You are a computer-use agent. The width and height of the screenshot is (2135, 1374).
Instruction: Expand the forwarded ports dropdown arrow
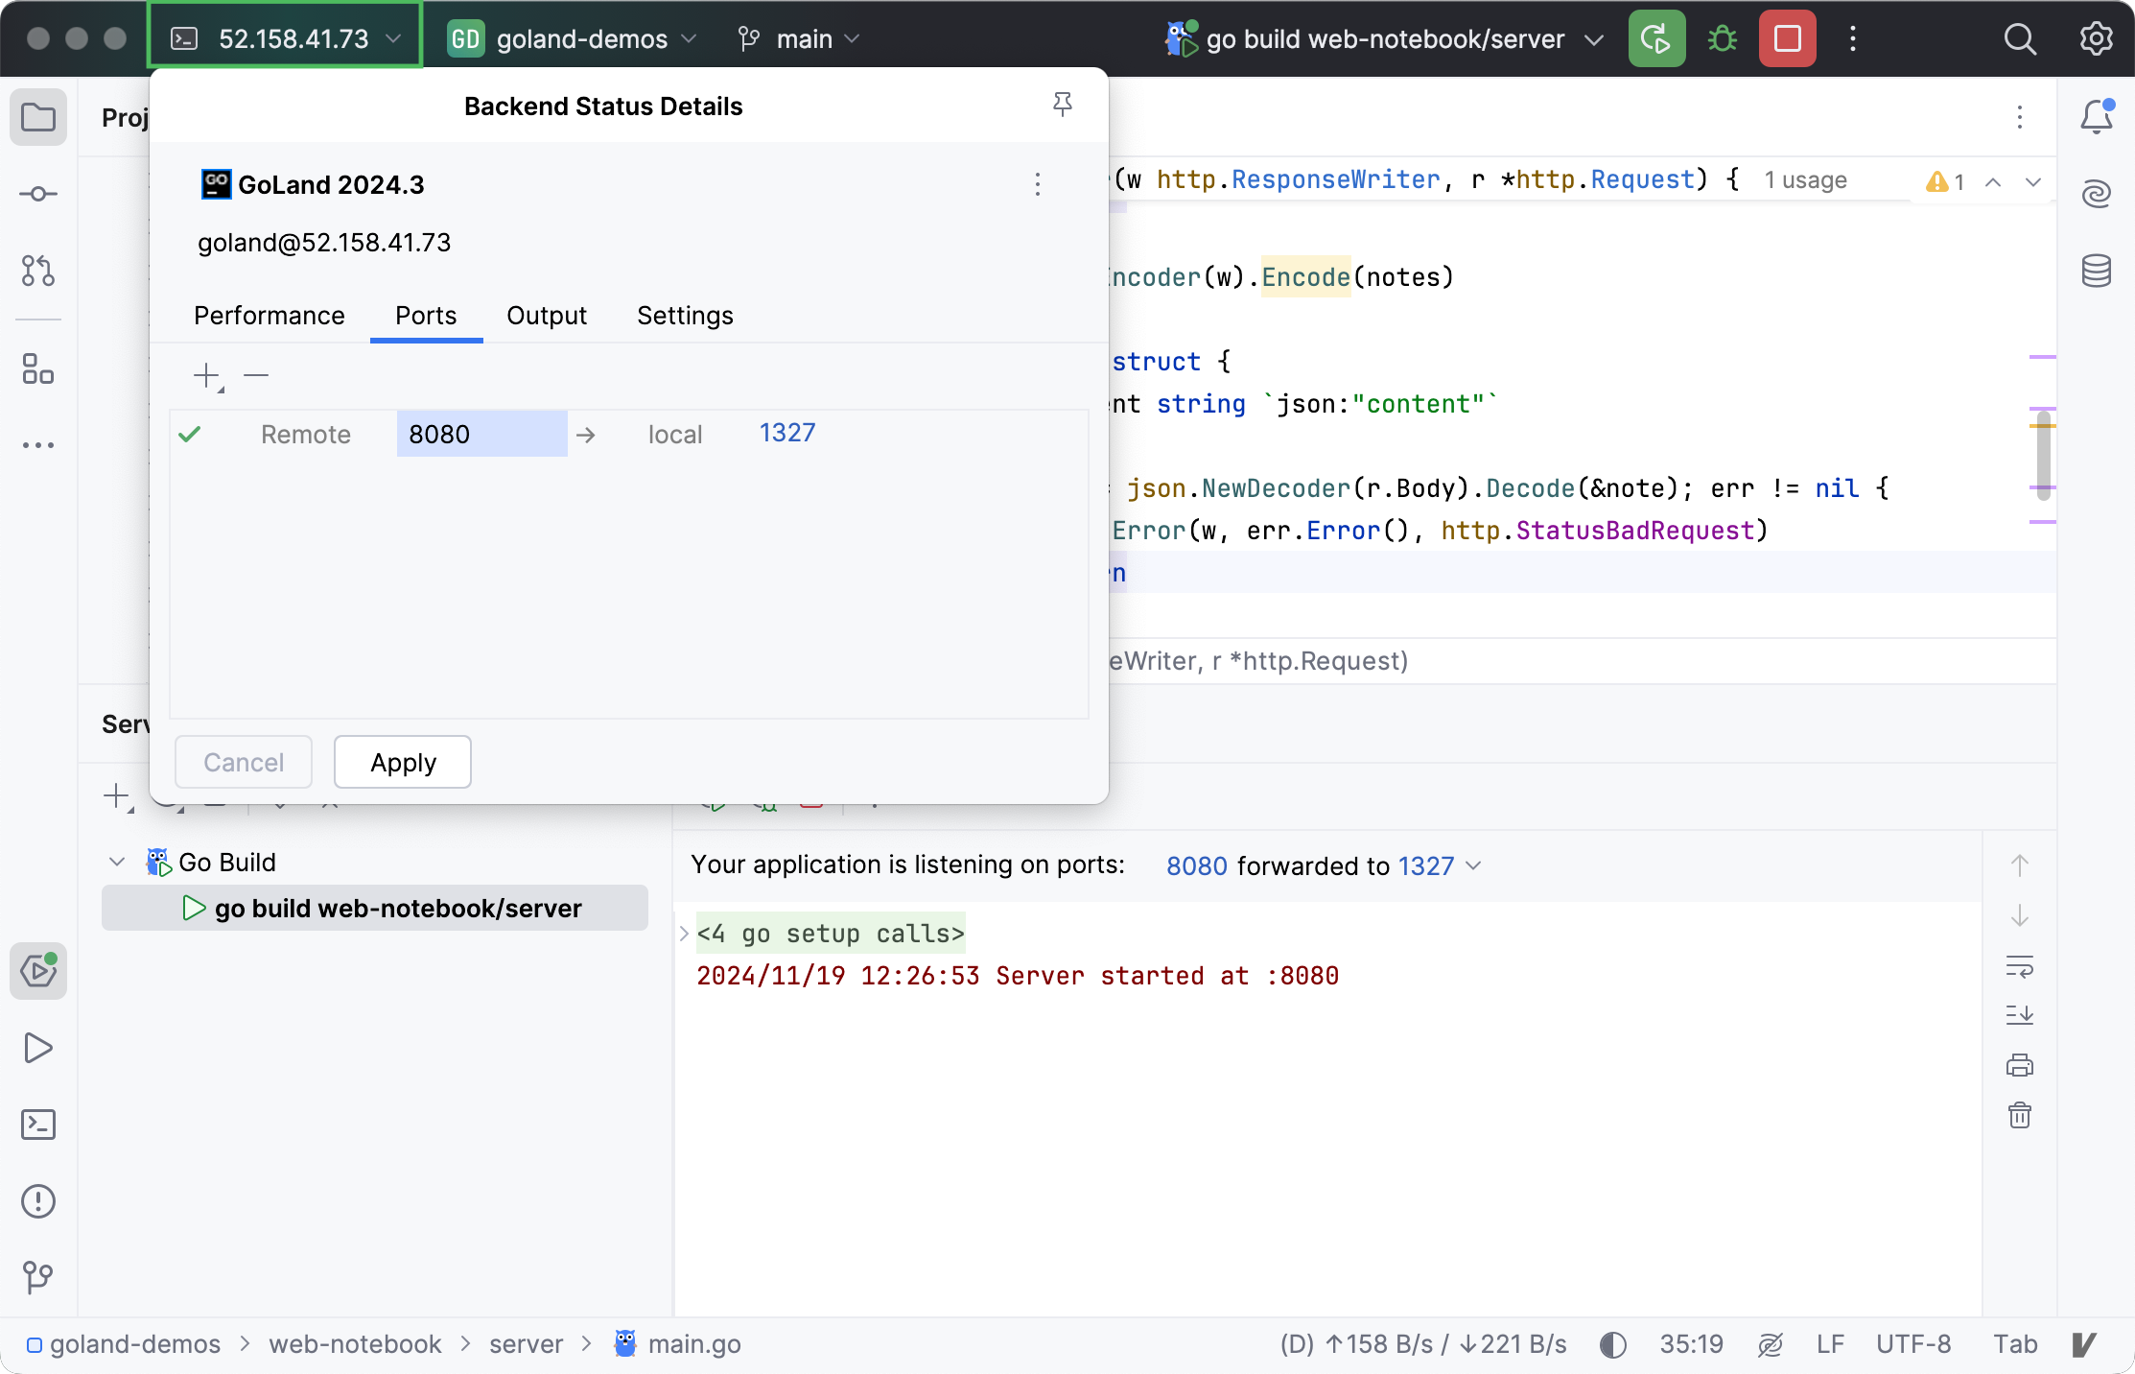point(1475,865)
